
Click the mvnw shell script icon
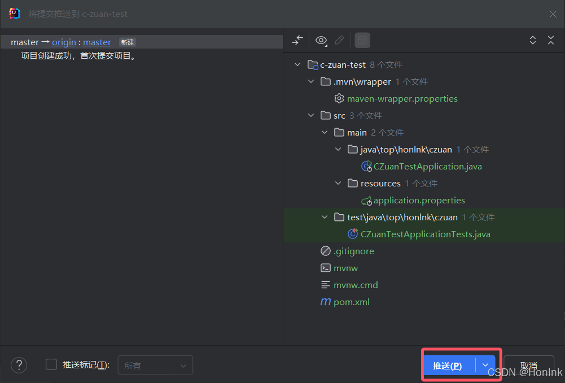click(x=325, y=268)
